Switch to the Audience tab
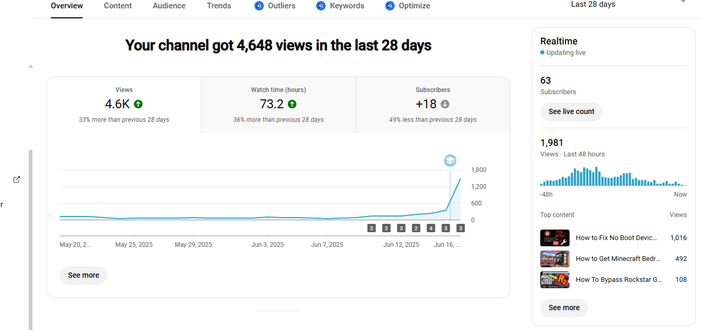 tap(169, 6)
